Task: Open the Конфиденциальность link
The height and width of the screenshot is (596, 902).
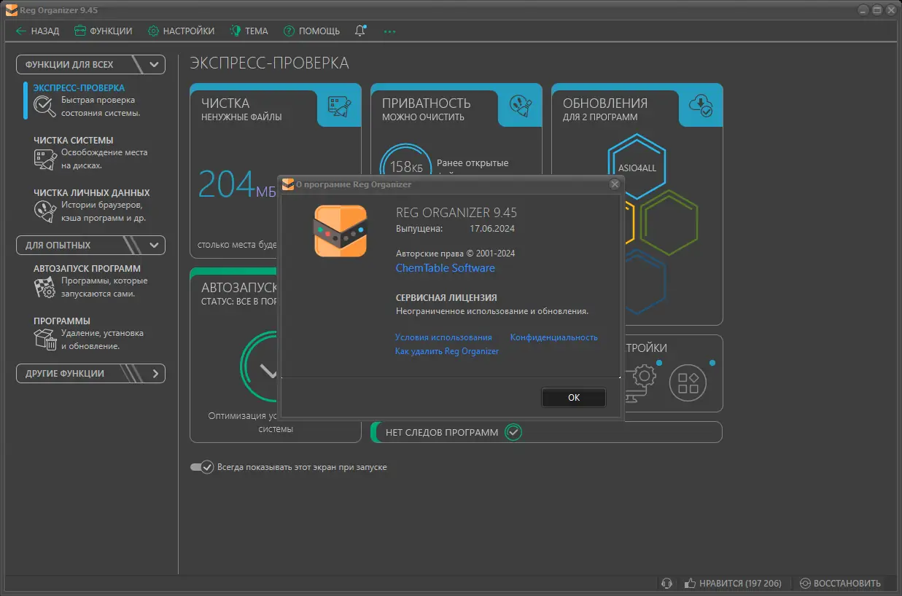Action: coord(554,337)
